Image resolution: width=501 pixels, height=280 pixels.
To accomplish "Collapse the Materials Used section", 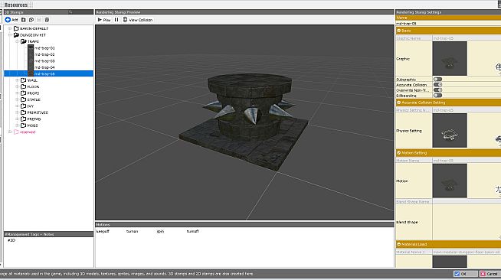I will [x=448, y=244].
